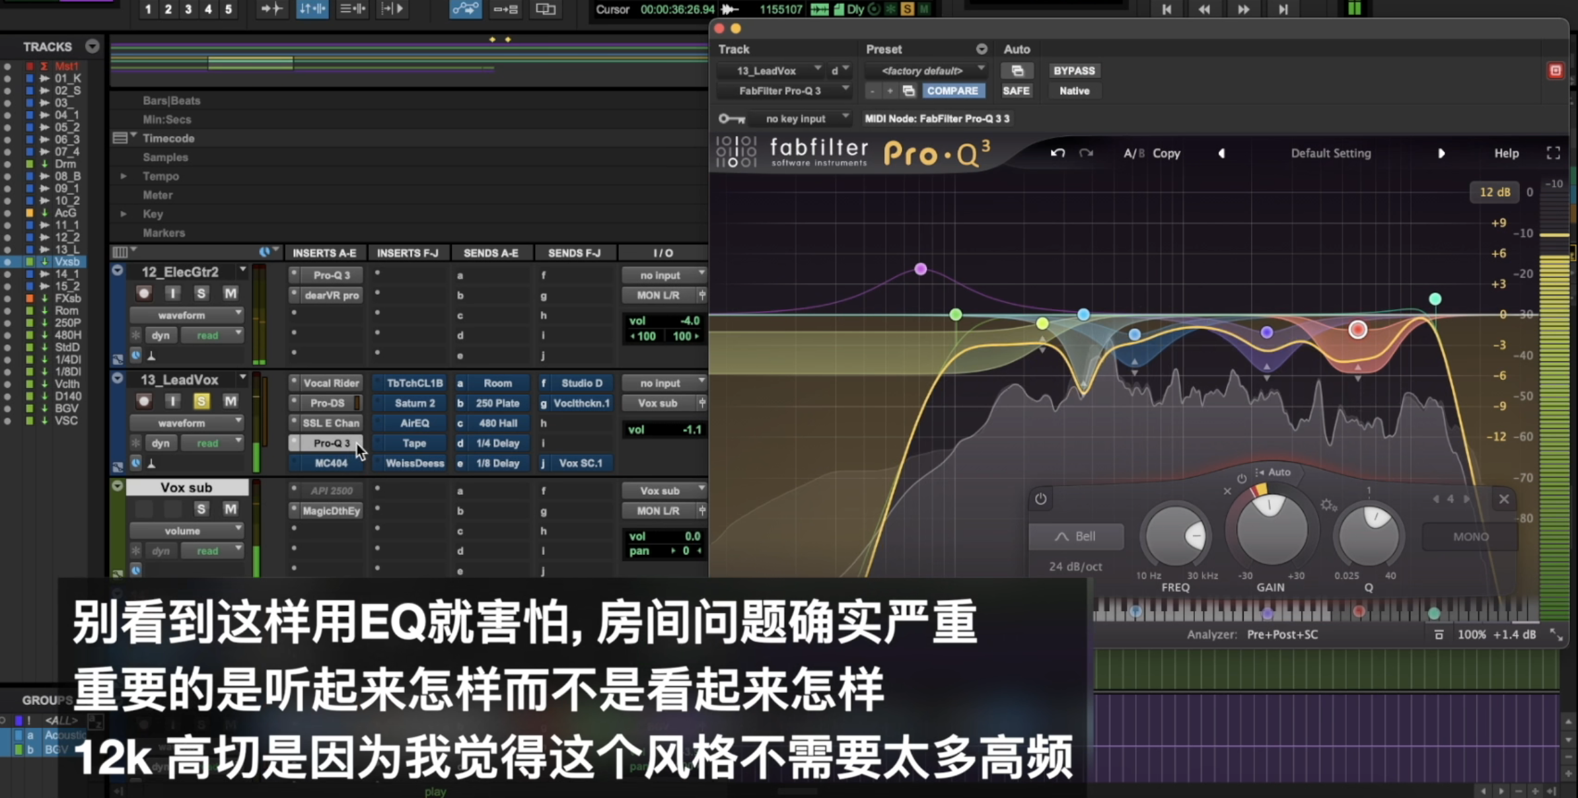Click the Pro-Q 3 undo arrow

click(x=1058, y=153)
